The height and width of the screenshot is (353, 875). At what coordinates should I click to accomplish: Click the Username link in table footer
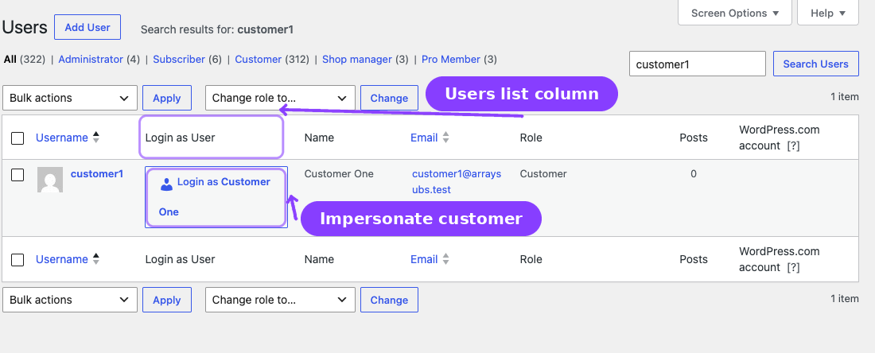62,258
